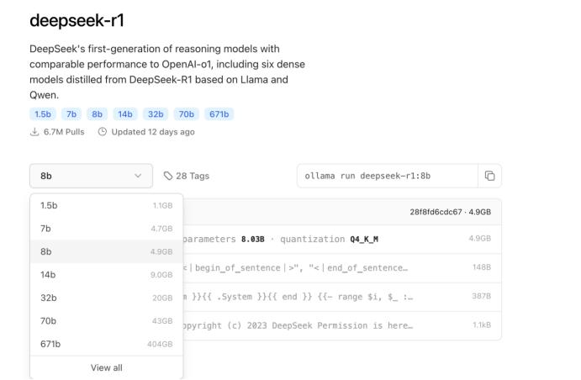
Task: Click the 32b tag badge
Action: pos(156,114)
